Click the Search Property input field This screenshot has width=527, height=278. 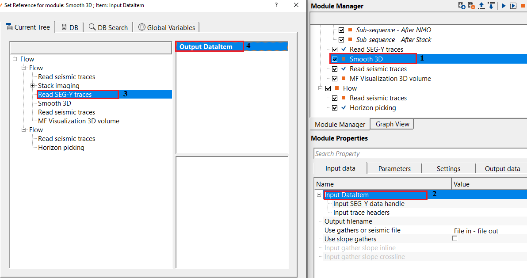[x=420, y=154]
